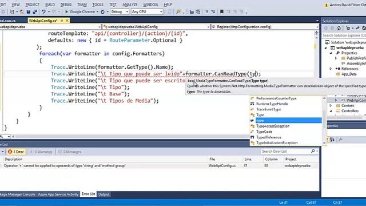Toggle the 1 Error filter
366x206 pixels.
(x=16, y=152)
